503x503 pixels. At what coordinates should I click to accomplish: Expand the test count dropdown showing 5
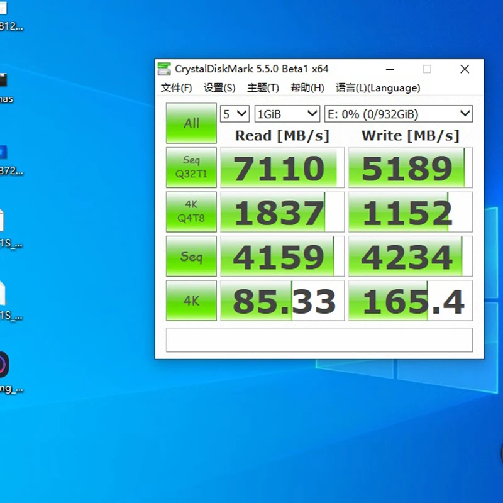pos(235,114)
